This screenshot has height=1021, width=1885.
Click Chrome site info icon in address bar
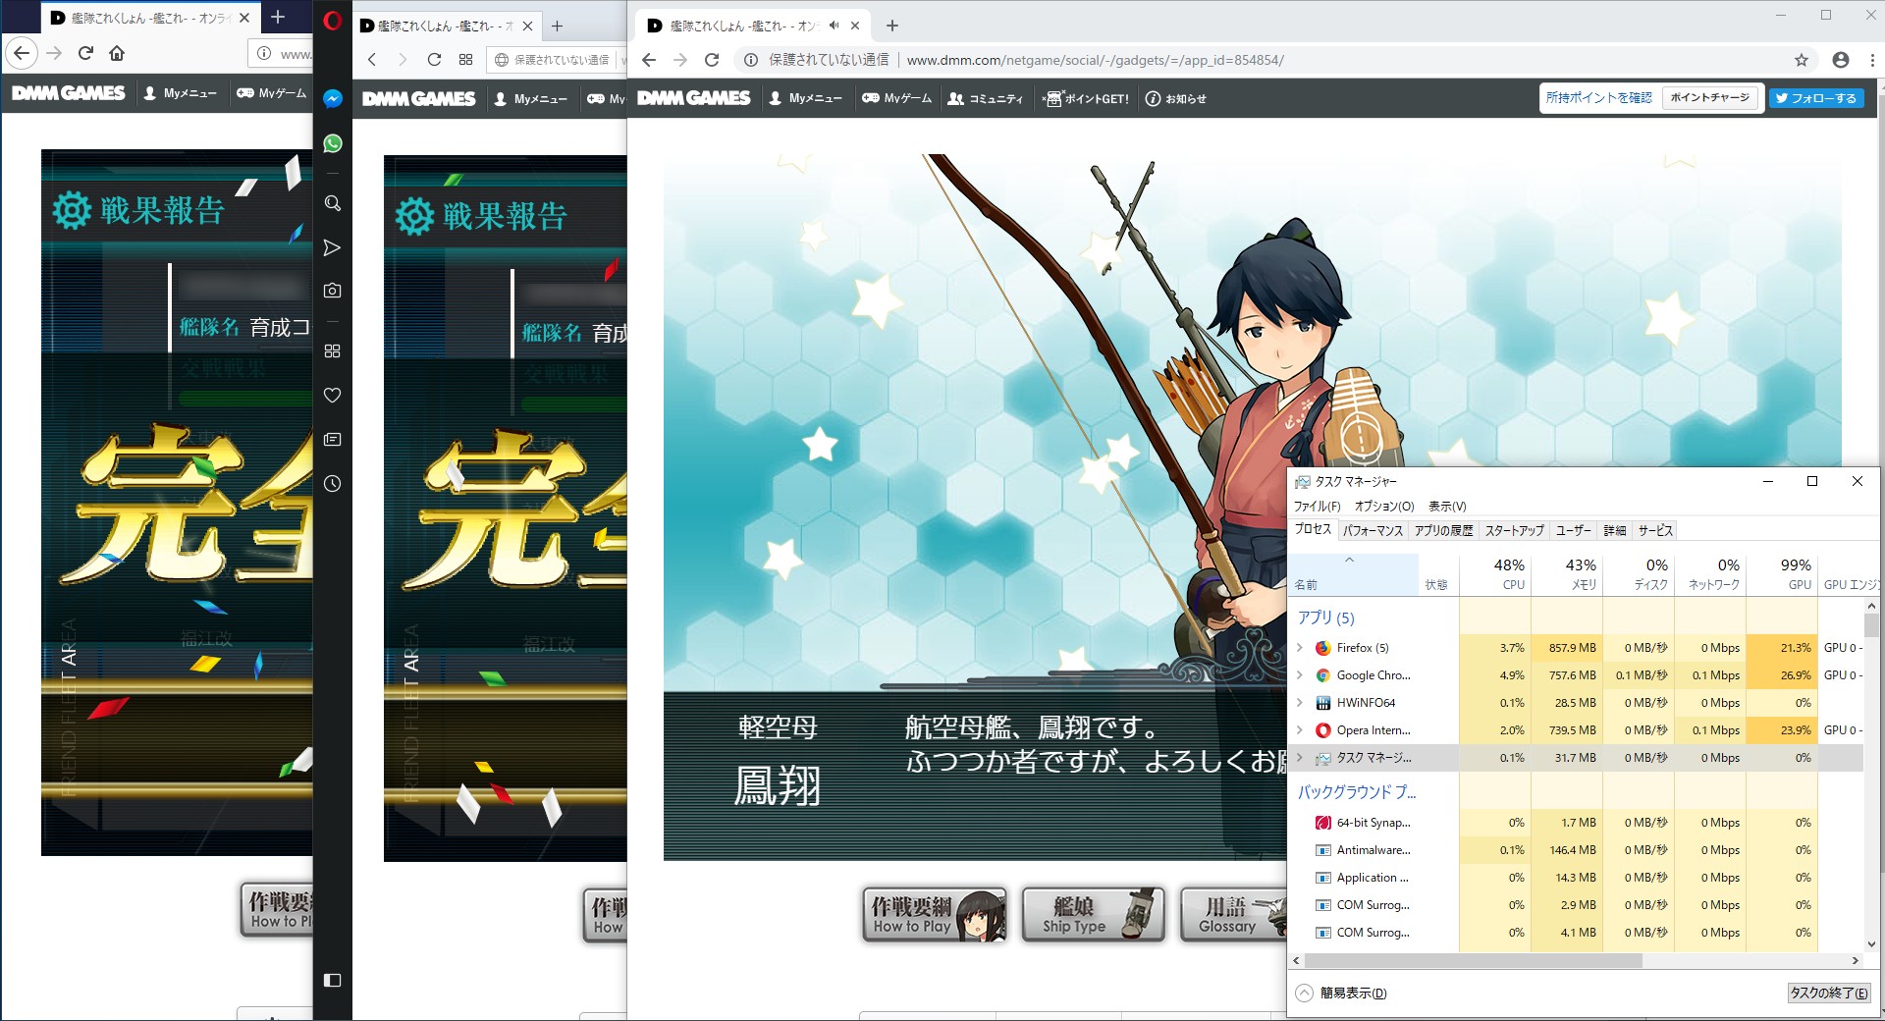751,60
